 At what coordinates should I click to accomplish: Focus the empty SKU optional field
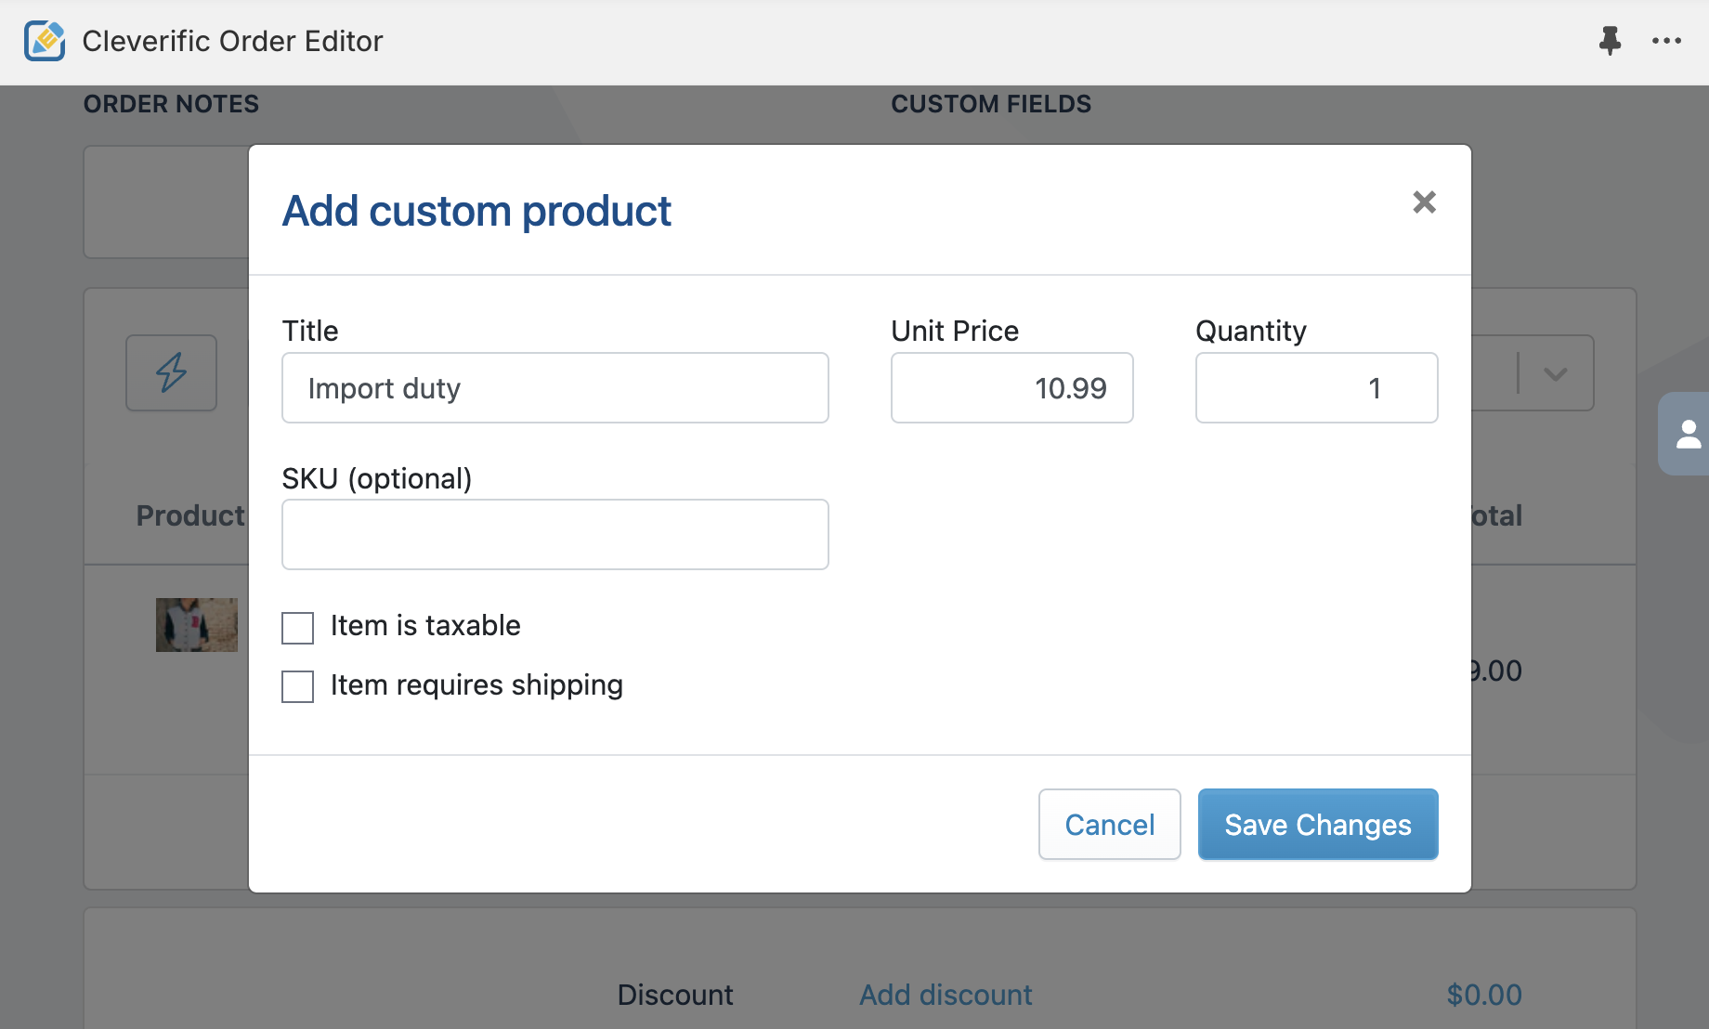coord(555,535)
